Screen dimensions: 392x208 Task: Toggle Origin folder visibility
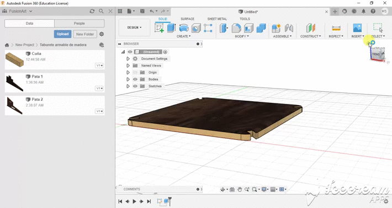(135, 73)
